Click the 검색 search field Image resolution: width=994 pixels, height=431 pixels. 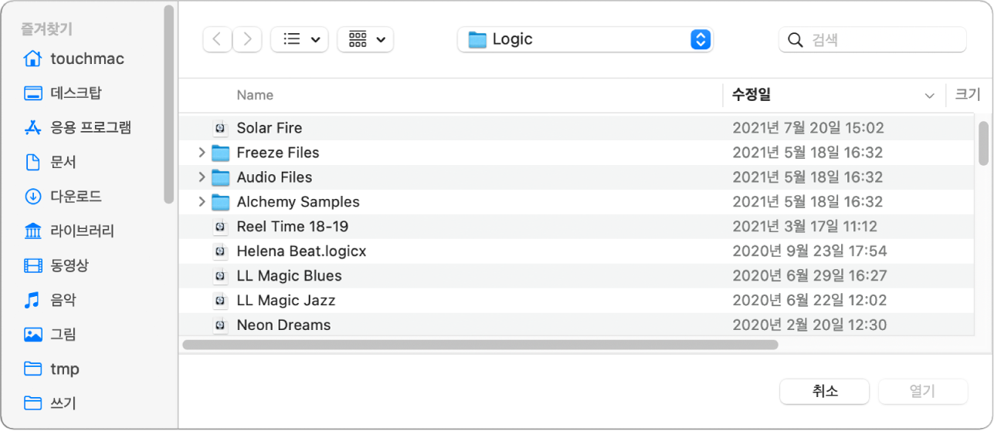(x=880, y=39)
